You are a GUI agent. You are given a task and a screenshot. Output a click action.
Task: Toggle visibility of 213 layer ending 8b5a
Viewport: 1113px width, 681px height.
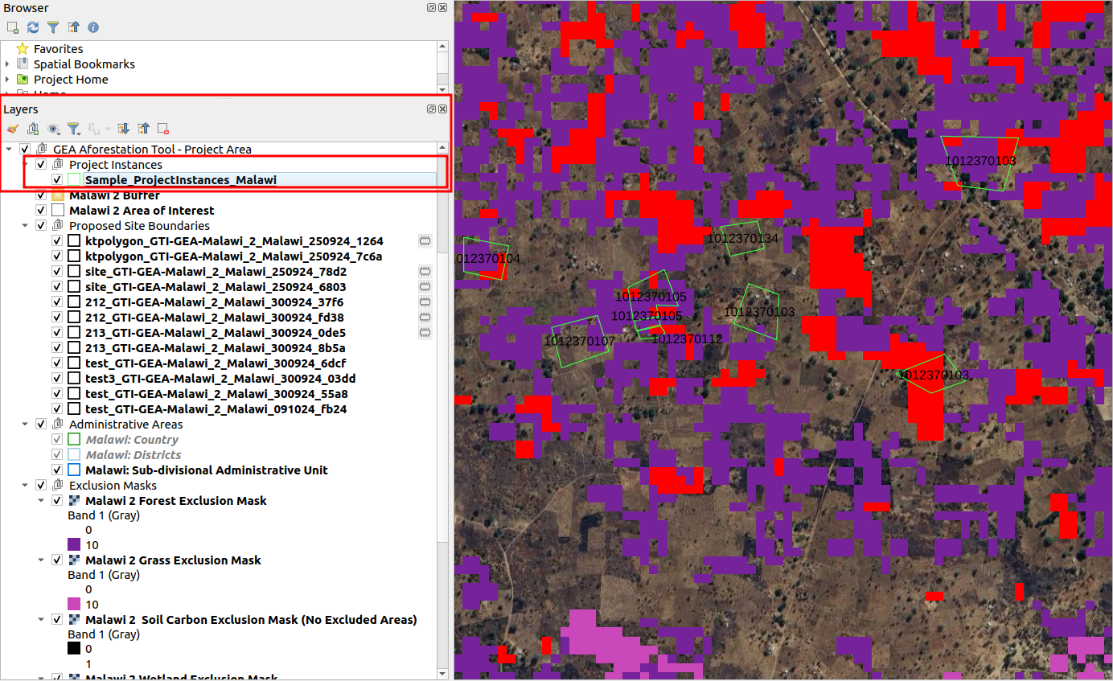(x=57, y=348)
